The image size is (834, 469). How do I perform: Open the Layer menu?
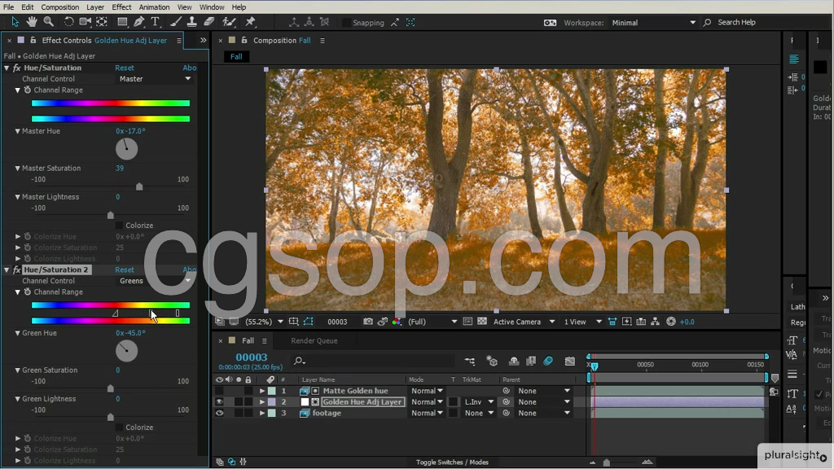95,7
